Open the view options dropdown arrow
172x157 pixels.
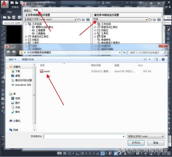(149, 59)
